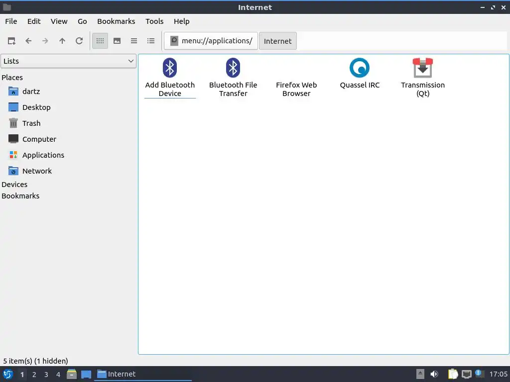Open the Tools menu
This screenshot has height=382, width=510.
pos(154,21)
